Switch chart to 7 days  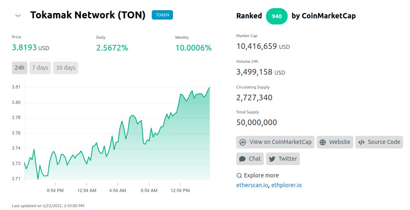[40, 68]
